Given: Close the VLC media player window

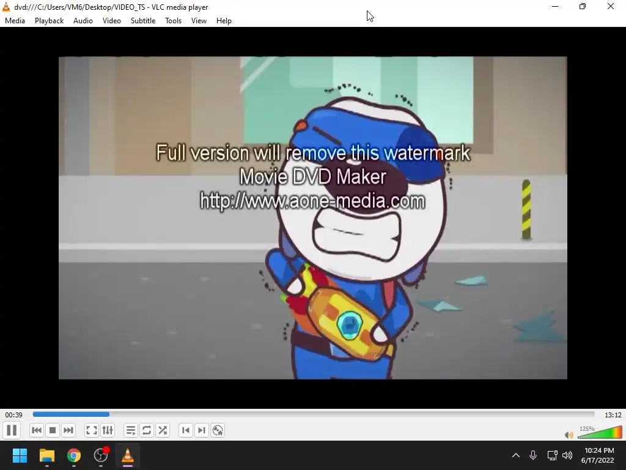Looking at the screenshot, I should (611, 6).
